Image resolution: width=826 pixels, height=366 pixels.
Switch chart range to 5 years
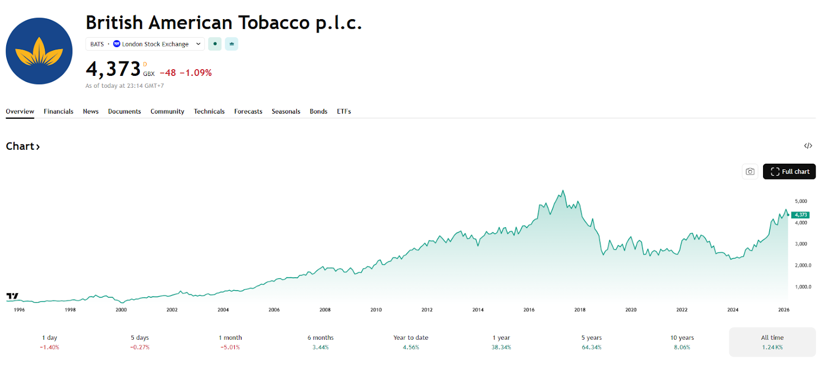[591, 342]
